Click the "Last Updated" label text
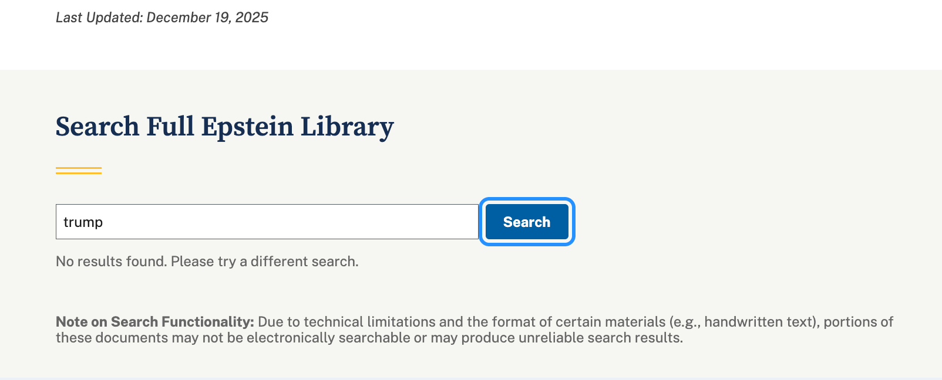942x380 pixels. coord(99,18)
